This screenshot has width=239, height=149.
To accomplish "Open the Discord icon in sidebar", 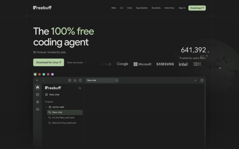I will point(37,109).
